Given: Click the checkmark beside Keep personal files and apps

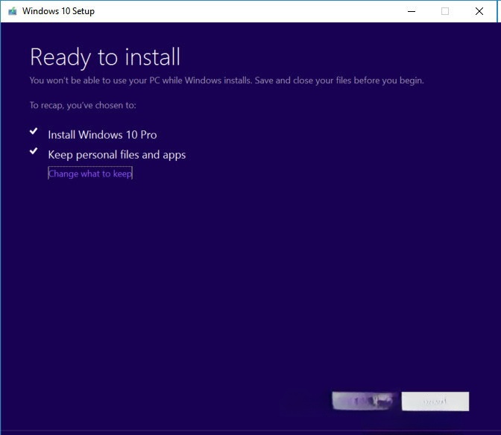Looking at the screenshot, I should pyautogui.click(x=34, y=151).
